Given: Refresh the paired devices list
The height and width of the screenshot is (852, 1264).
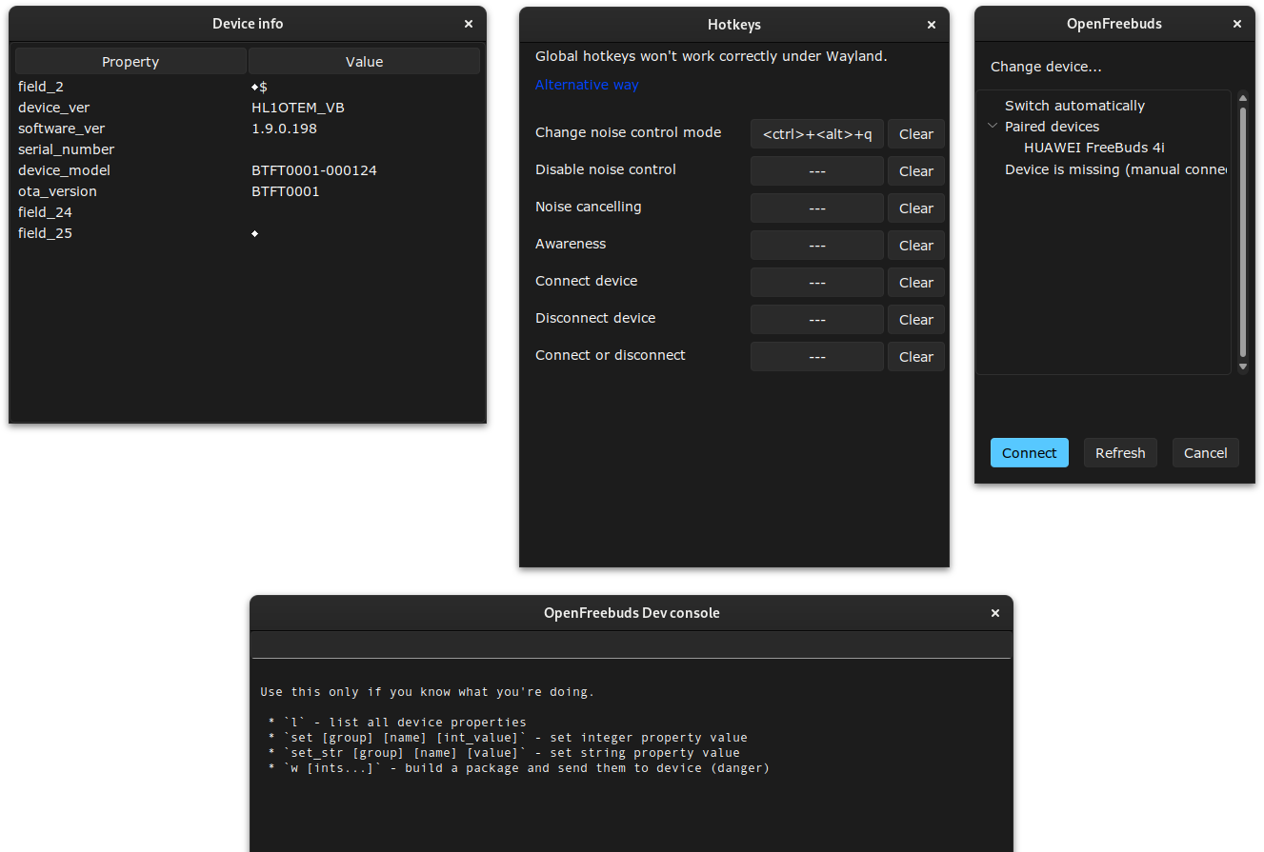Looking at the screenshot, I should [1120, 453].
